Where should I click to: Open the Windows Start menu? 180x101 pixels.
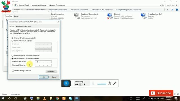click(x=3, y=98)
